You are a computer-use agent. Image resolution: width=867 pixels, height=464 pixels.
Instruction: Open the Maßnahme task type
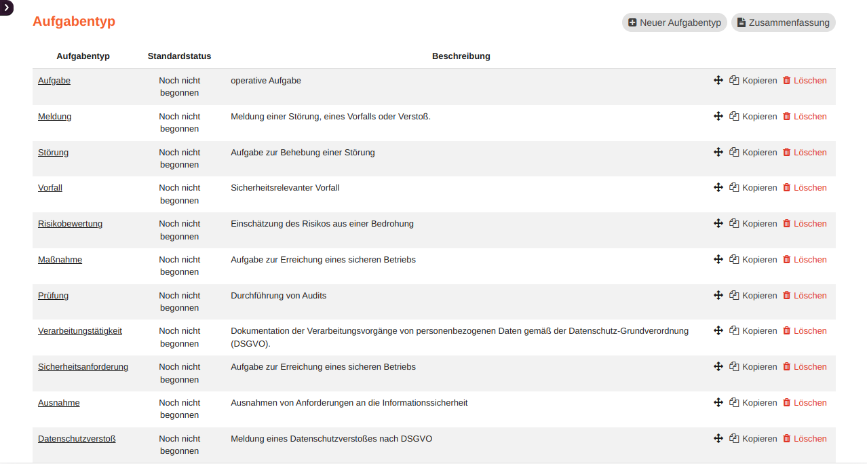tap(60, 259)
